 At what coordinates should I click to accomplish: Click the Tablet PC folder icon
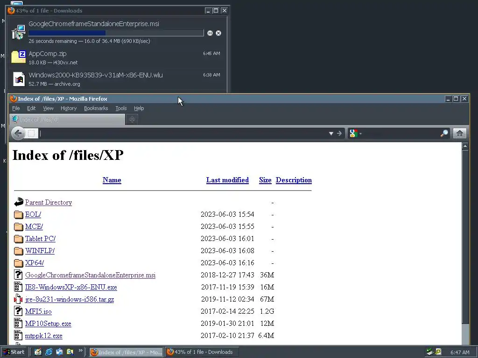coord(19,239)
